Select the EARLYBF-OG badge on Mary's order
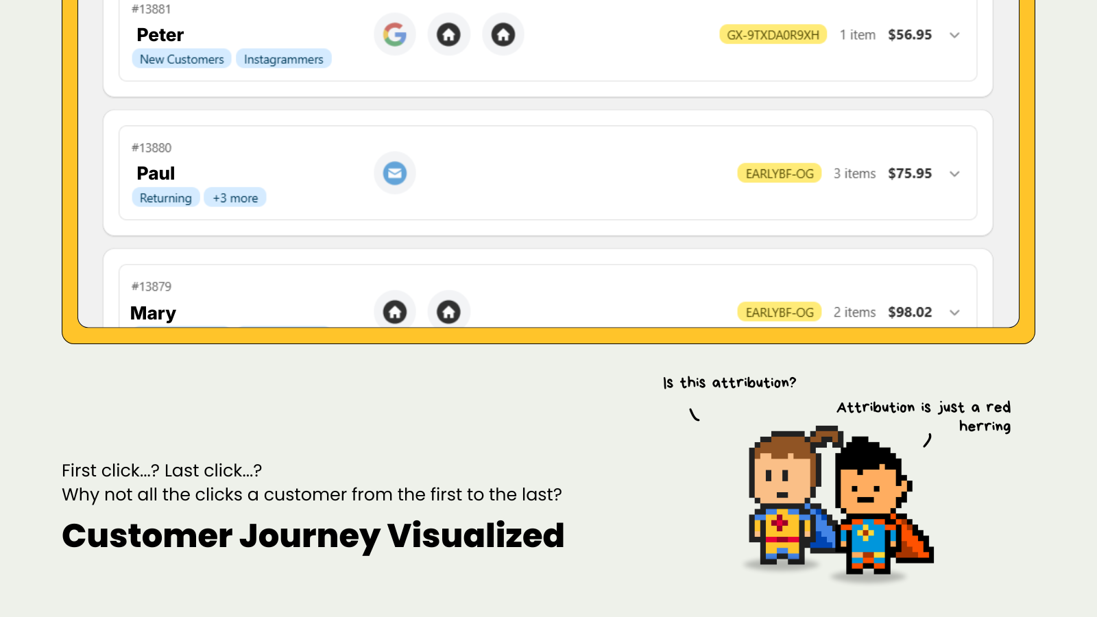The height and width of the screenshot is (617, 1097). click(x=779, y=311)
